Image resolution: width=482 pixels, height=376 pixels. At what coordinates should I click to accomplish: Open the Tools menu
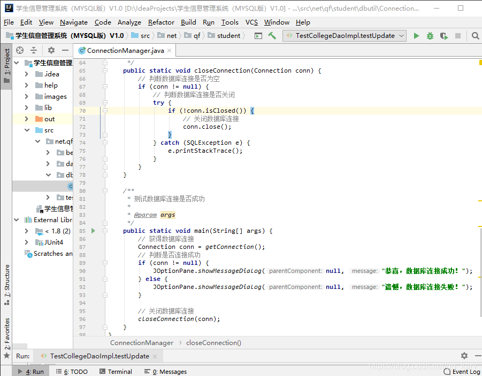[229, 22]
